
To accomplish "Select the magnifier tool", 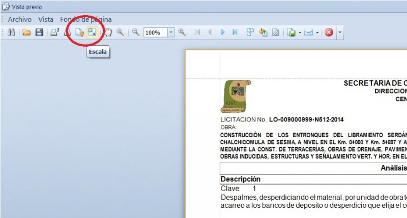I will tap(121, 33).
